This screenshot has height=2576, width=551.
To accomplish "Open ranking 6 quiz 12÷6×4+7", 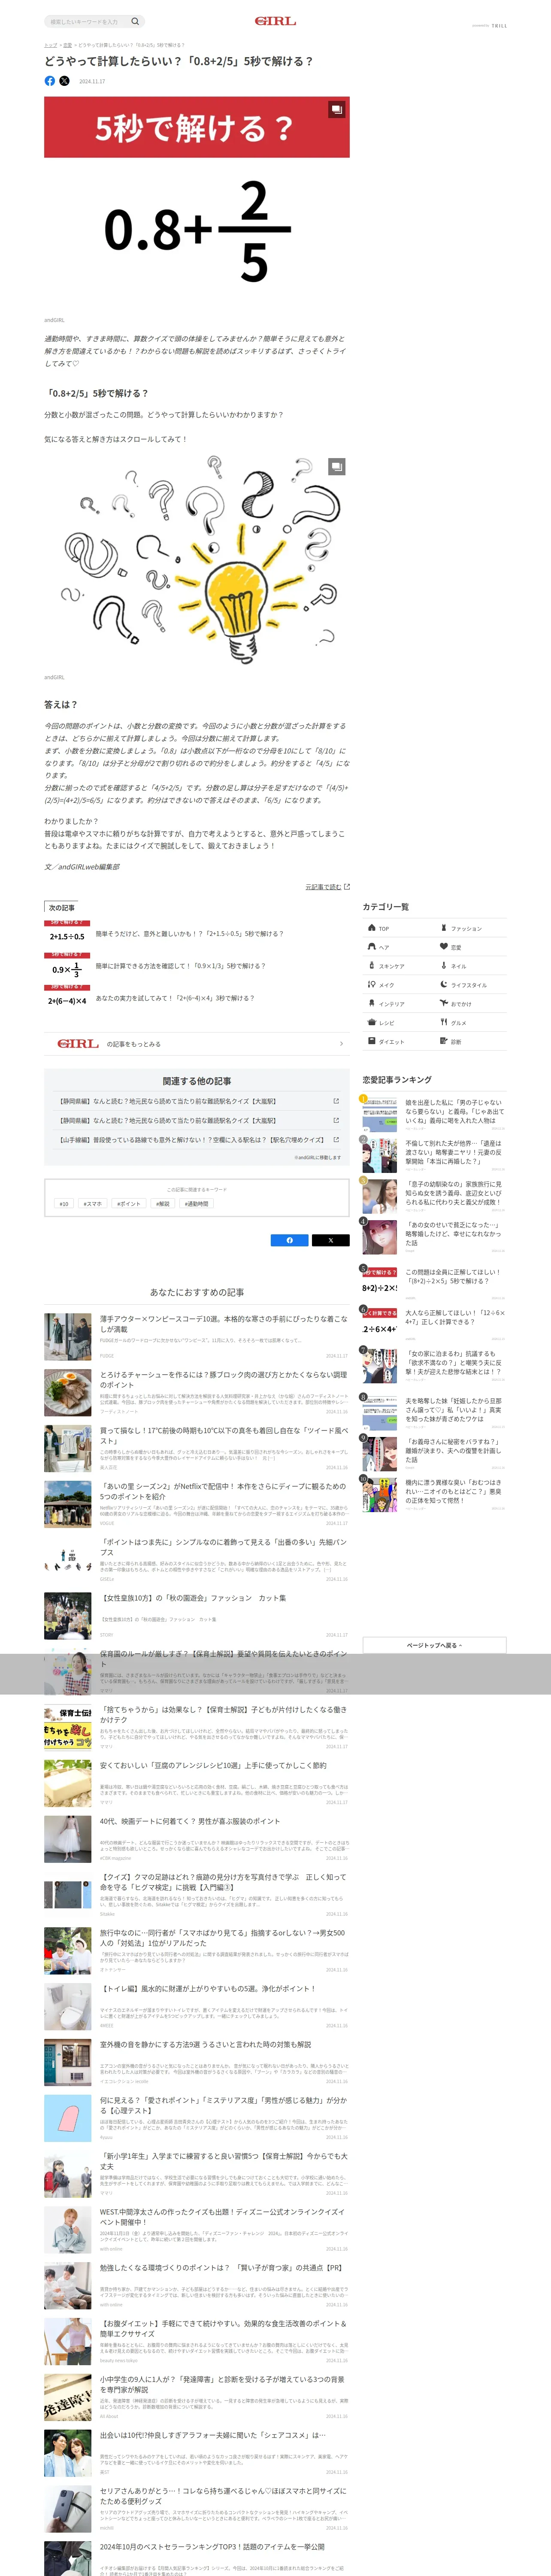I will click(433, 1325).
